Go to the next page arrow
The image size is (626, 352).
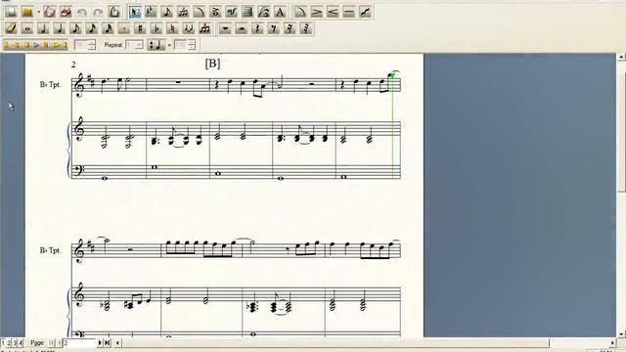(x=100, y=343)
